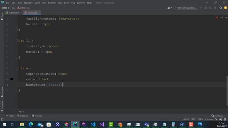Change the 4 spaces indent setting

pos(209,119)
